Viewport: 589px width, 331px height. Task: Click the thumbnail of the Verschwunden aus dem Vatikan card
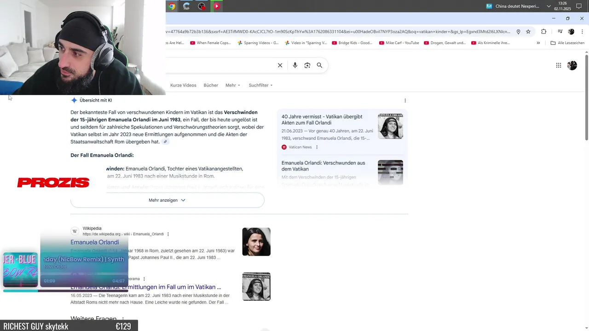[x=390, y=172]
